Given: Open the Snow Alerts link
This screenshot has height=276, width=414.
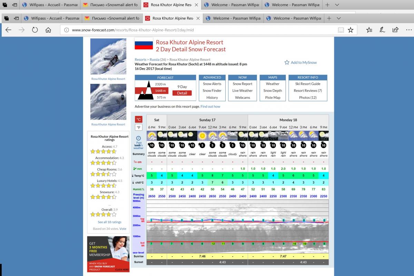Looking at the screenshot, I should [212, 84].
